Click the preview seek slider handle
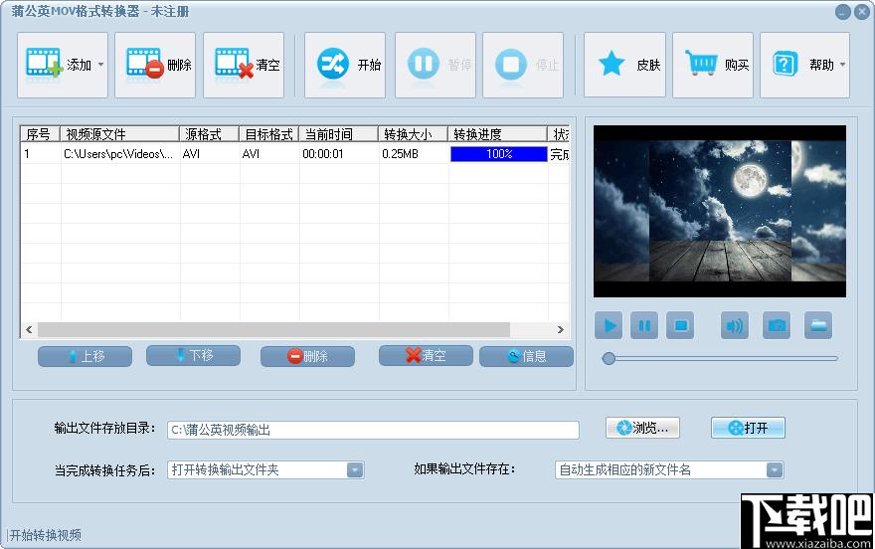 point(609,358)
